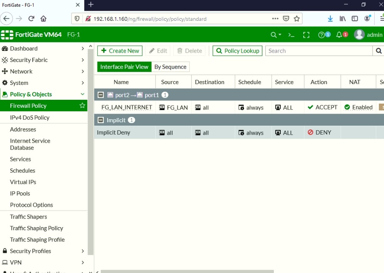Enter full-screen mode via bracket icon
This screenshot has width=384, height=273.
tap(307, 34)
